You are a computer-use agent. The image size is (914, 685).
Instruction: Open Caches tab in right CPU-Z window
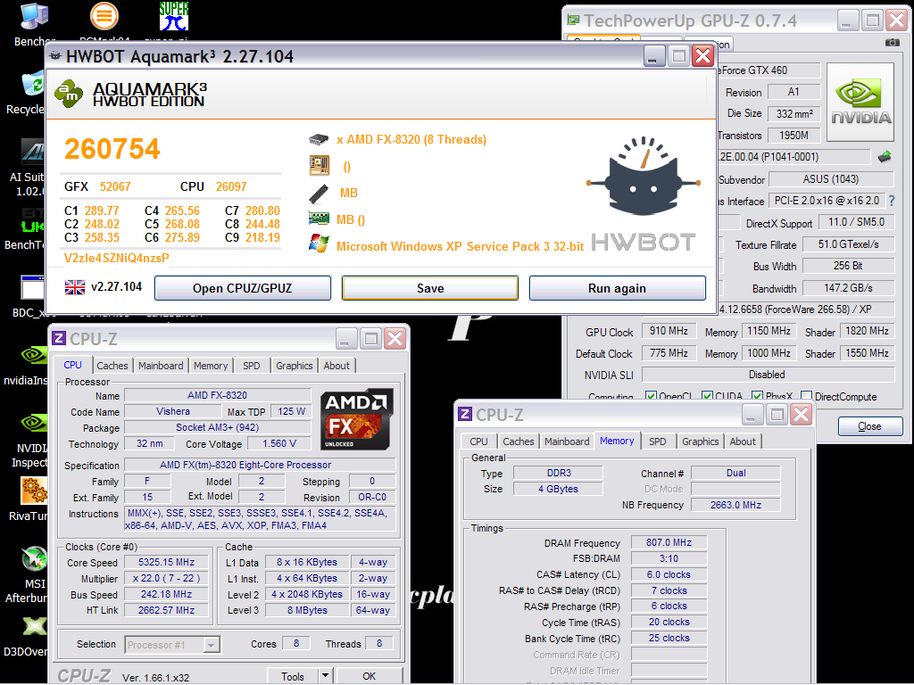(519, 442)
